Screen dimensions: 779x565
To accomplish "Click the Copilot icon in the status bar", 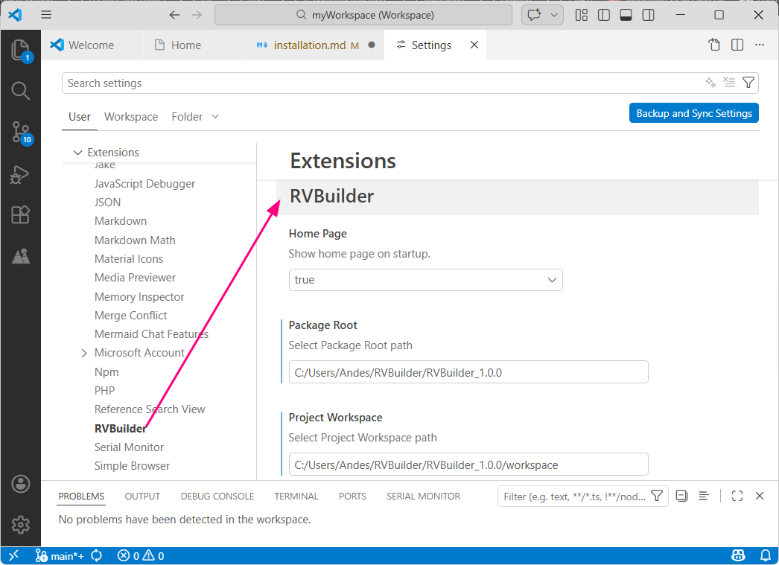I will click(738, 555).
